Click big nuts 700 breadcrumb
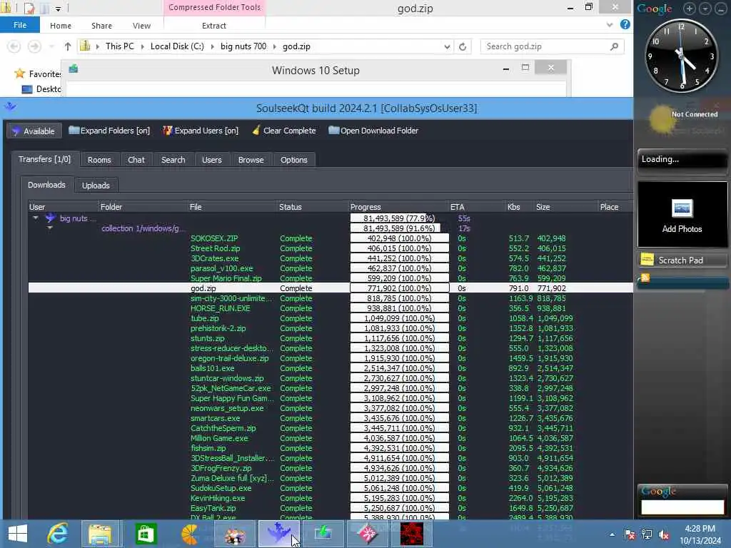Viewport: 731px width, 548px height. click(x=243, y=46)
